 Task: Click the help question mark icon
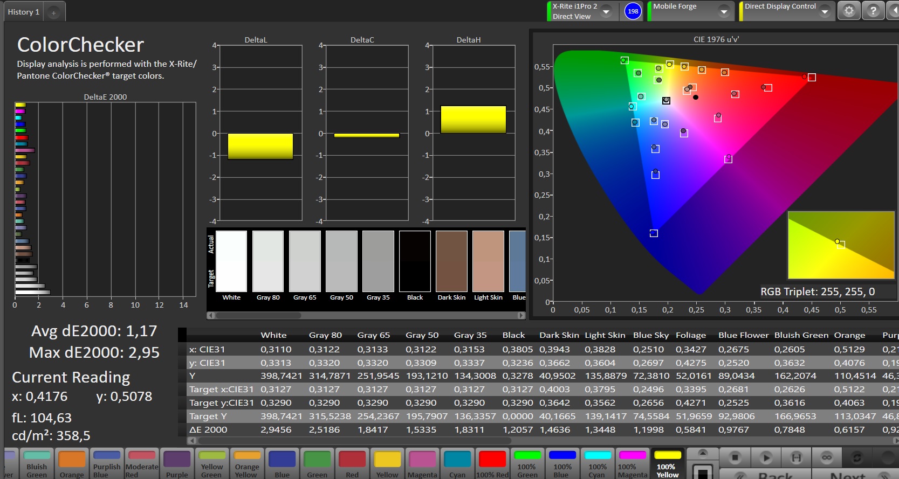[x=873, y=11]
